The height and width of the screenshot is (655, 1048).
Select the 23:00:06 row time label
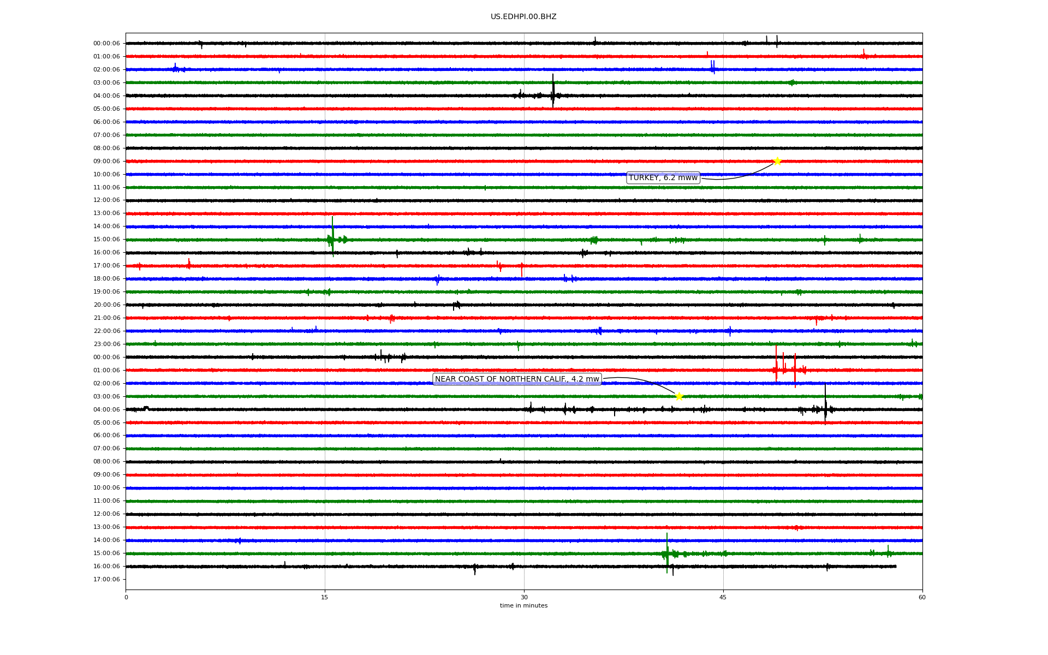coord(106,344)
